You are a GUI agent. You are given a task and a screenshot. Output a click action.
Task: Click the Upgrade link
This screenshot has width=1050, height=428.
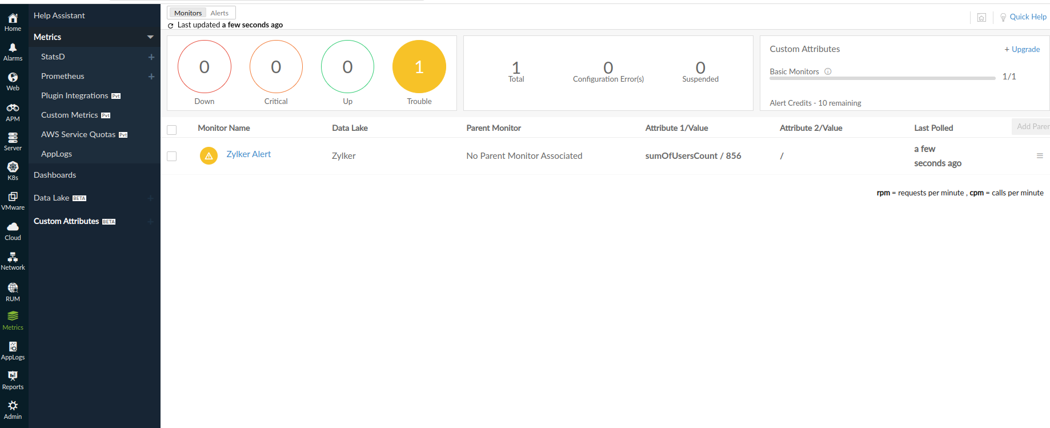(x=1022, y=49)
